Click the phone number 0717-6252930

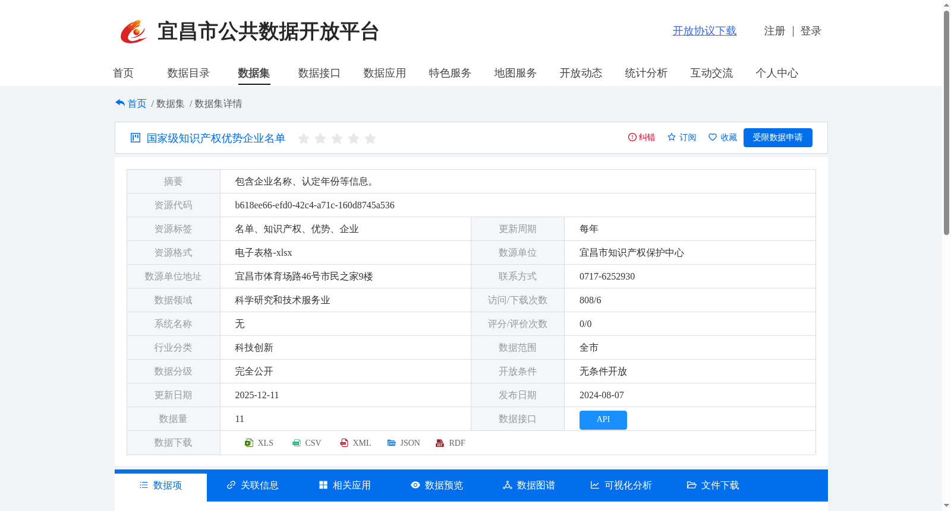607,277
